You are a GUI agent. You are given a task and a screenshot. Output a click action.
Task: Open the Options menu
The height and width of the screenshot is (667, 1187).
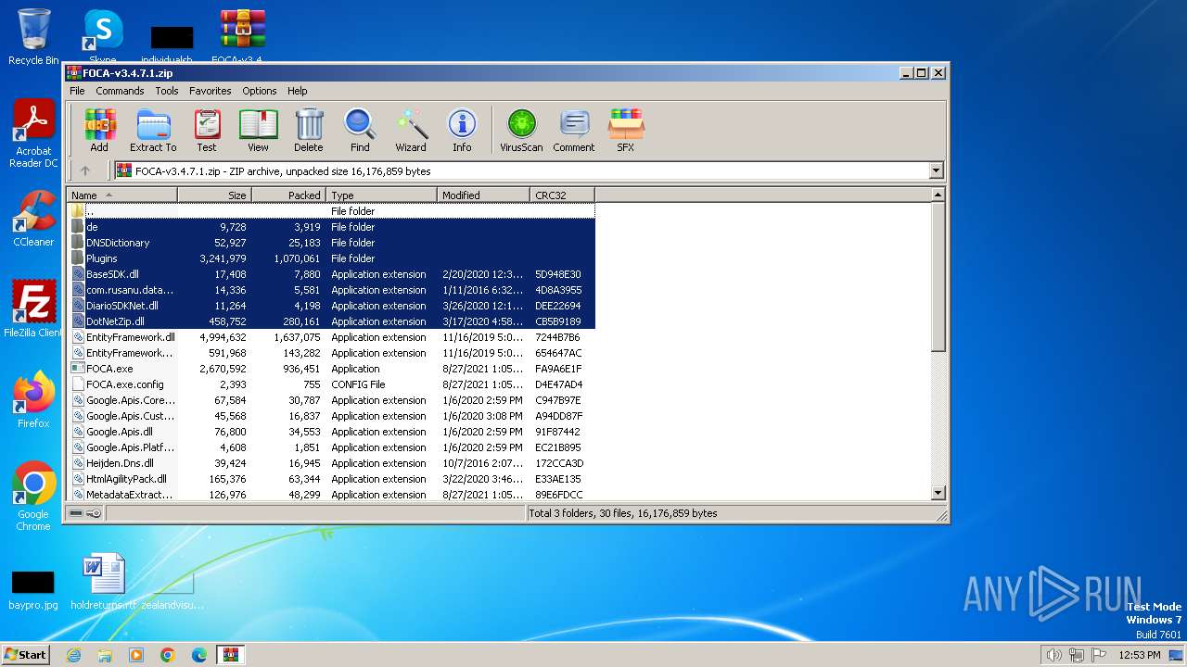point(260,91)
